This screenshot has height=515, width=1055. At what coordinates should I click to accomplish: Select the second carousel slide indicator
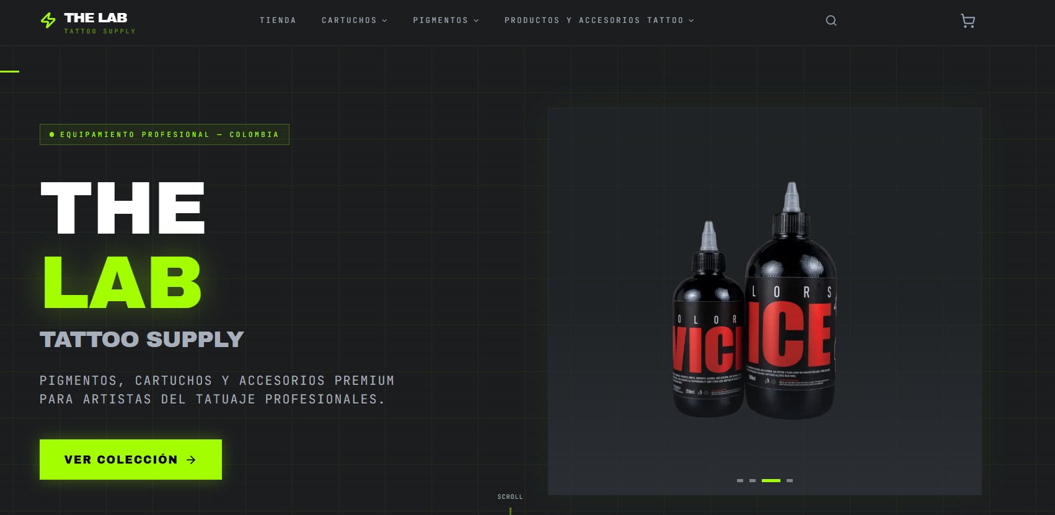(752, 480)
